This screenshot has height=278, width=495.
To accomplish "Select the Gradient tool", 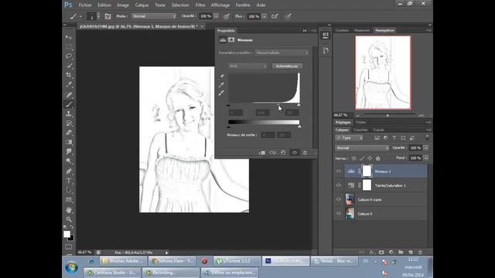I will point(69,142).
